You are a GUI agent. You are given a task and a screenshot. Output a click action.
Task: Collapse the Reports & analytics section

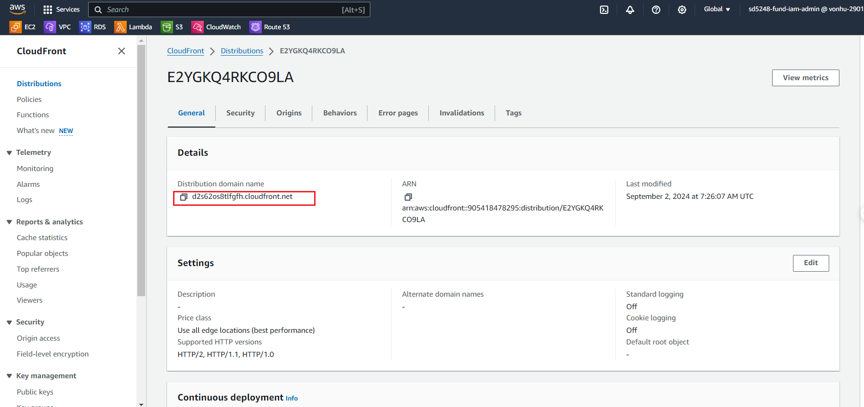pyautogui.click(x=9, y=222)
